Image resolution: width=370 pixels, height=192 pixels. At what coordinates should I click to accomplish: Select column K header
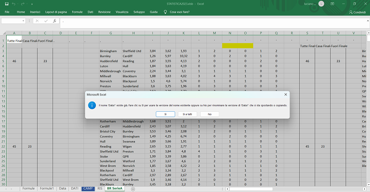[x=184, y=33]
